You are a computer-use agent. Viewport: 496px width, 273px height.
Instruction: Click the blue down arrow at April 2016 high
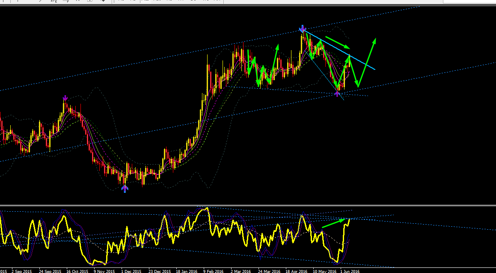click(303, 28)
